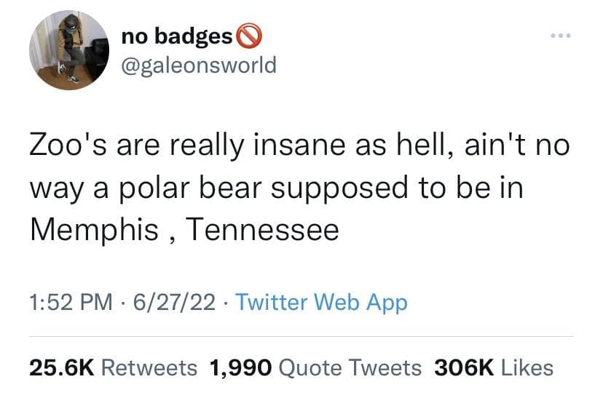Click the word "Memphis" in the tweet
Screen dimensions: 603x398
click(94, 230)
